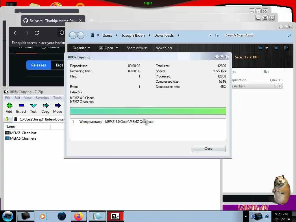Click Explorer's address bar refresh icon
The height and width of the screenshot is (222, 296).
(x=217, y=35)
